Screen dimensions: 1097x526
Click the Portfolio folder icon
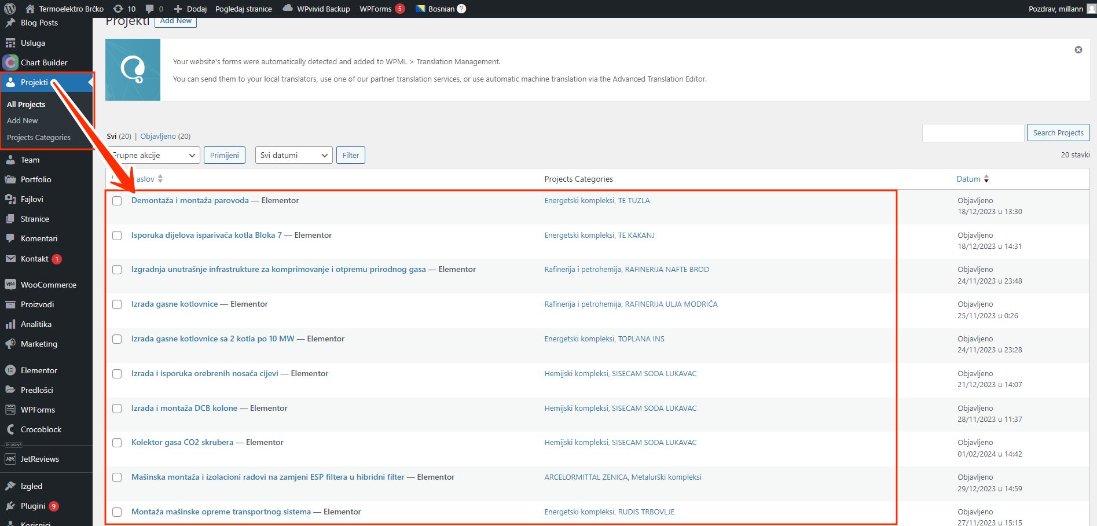[10, 179]
